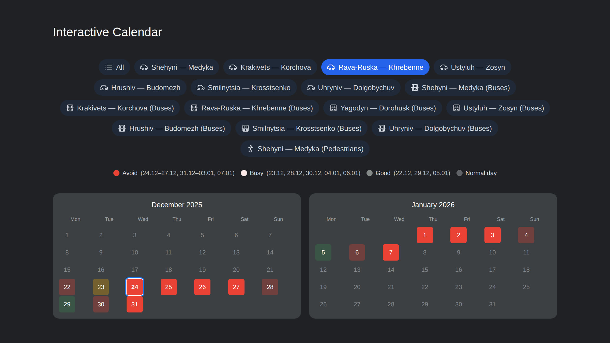Click bus icon on Yagodyn — Dorohusk (Buses)
This screenshot has height=343, width=610.
click(333, 108)
